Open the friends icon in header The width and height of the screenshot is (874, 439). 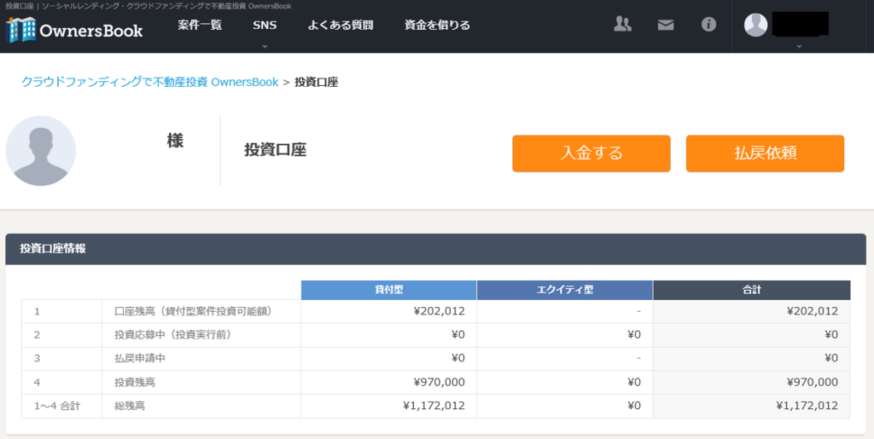pyautogui.click(x=622, y=24)
